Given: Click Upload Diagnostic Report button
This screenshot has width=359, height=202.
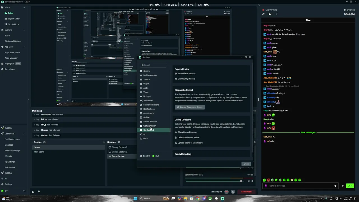Looking at the screenshot, I should (190, 107).
